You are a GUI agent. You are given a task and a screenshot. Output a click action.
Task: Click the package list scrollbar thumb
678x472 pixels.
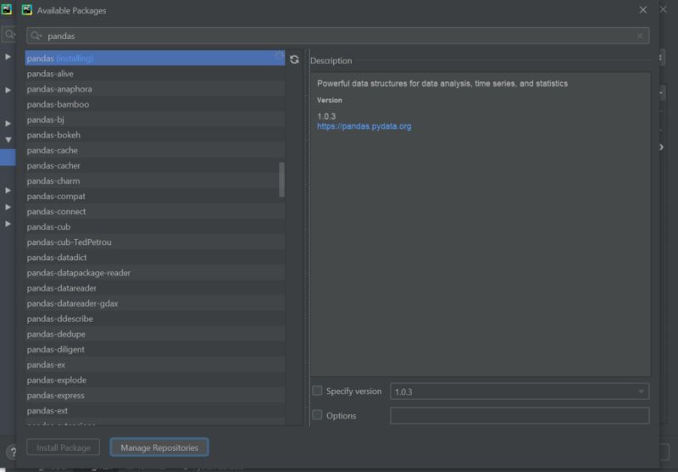(x=282, y=180)
